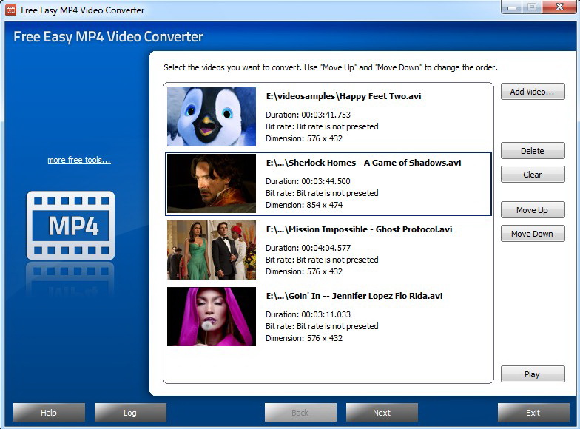Click Duration 00:03:11.033 text
The image size is (580, 429).
click(x=308, y=314)
